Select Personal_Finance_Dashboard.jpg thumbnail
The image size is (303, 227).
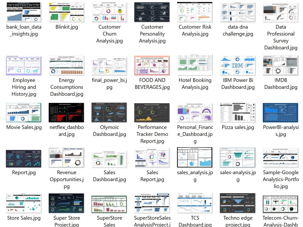195,113
